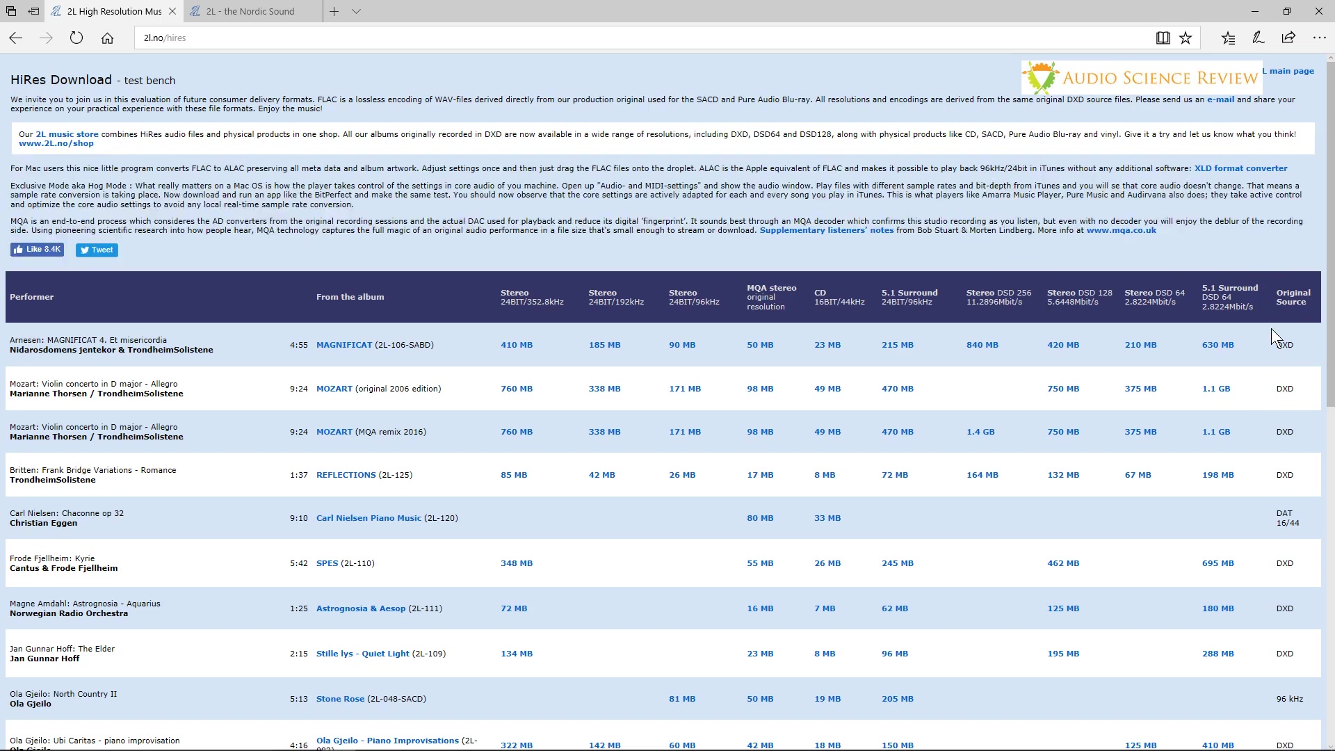Click the MOZART original 2006 edition link

[334, 389]
